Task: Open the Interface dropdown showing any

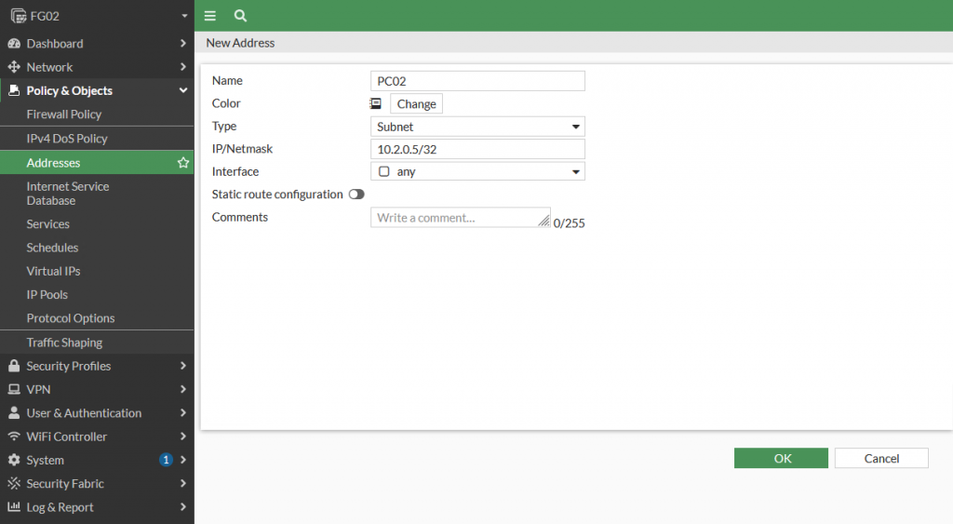Action: [477, 172]
